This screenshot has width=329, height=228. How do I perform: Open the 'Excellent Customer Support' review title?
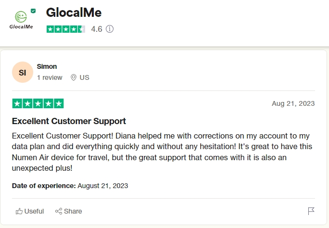pyautogui.click(x=69, y=121)
